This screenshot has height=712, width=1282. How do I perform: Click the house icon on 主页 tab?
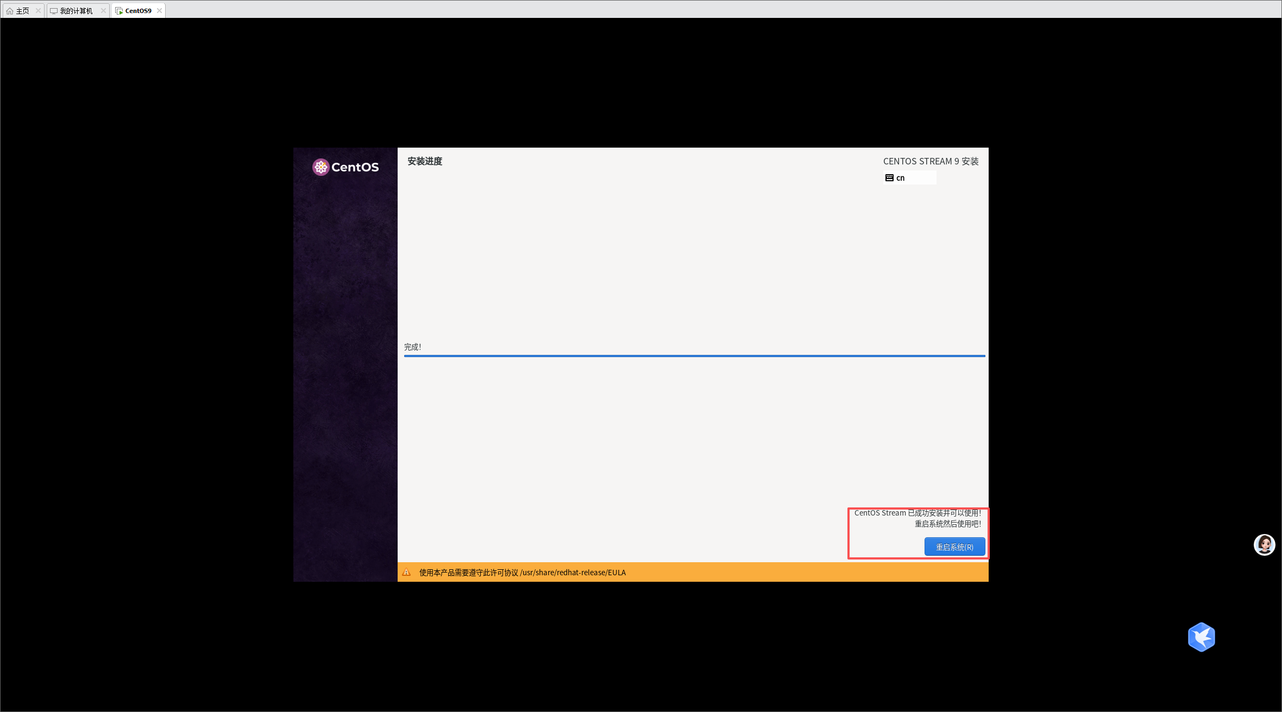[10, 11]
